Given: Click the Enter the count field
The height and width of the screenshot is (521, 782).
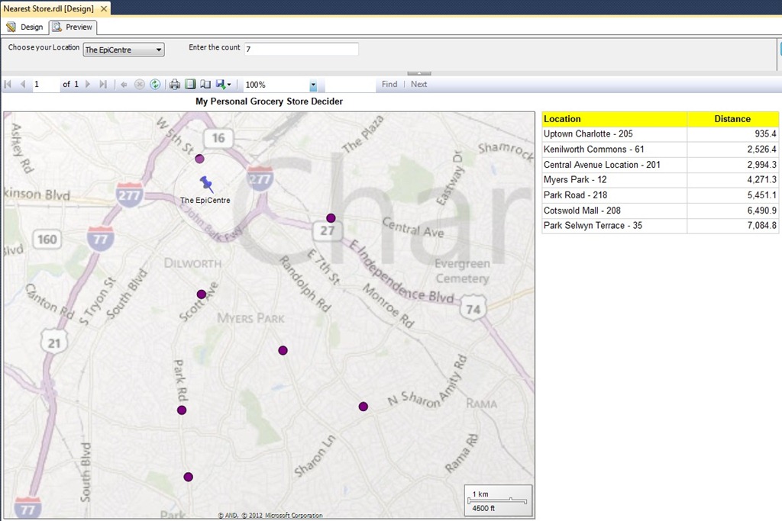Looking at the screenshot, I should [x=301, y=49].
